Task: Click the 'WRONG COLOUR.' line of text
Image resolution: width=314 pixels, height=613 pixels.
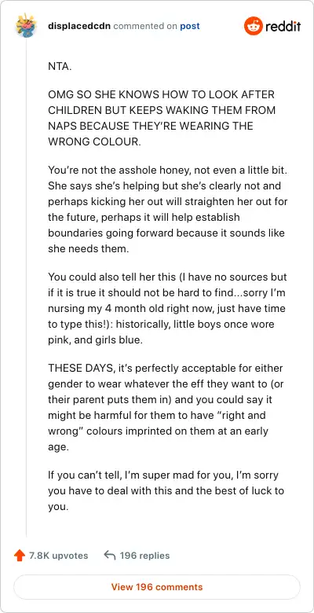Action: coord(94,142)
